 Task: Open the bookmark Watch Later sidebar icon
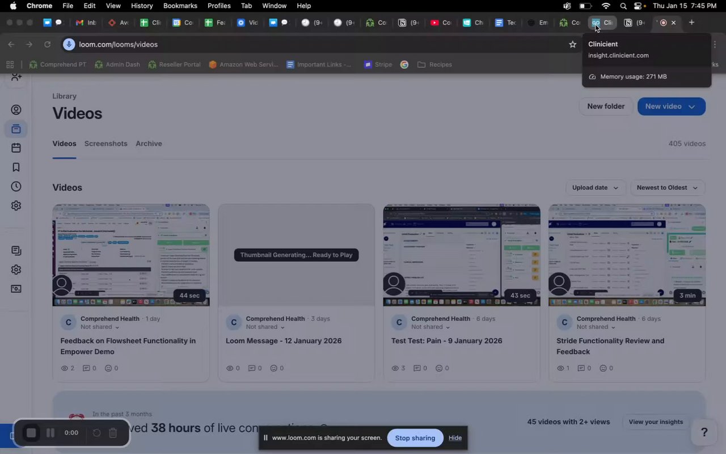coord(16,167)
